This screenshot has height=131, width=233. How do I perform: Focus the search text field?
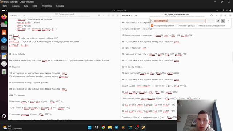[178, 21]
